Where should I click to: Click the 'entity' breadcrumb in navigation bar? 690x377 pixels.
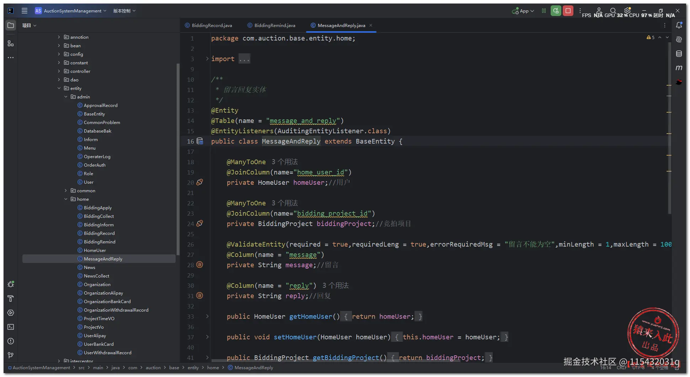(193, 368)
